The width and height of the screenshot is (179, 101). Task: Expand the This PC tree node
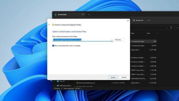55,81
